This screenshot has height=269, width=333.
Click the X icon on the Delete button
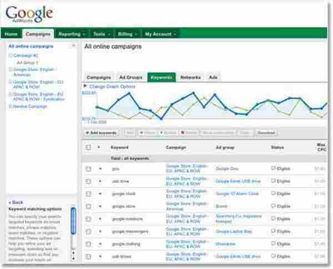[182, 133]
